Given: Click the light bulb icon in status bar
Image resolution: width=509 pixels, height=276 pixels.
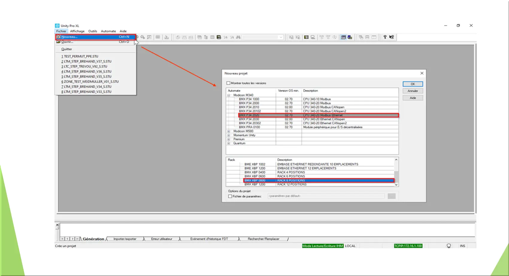Looking at the screenshot, I should (x=449, y=246).
